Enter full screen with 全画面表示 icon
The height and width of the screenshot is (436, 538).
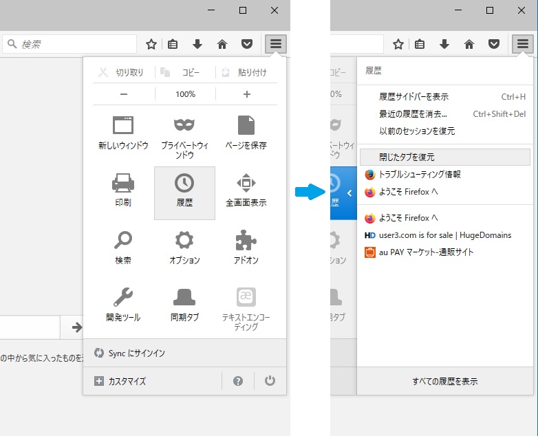[246, 184]
